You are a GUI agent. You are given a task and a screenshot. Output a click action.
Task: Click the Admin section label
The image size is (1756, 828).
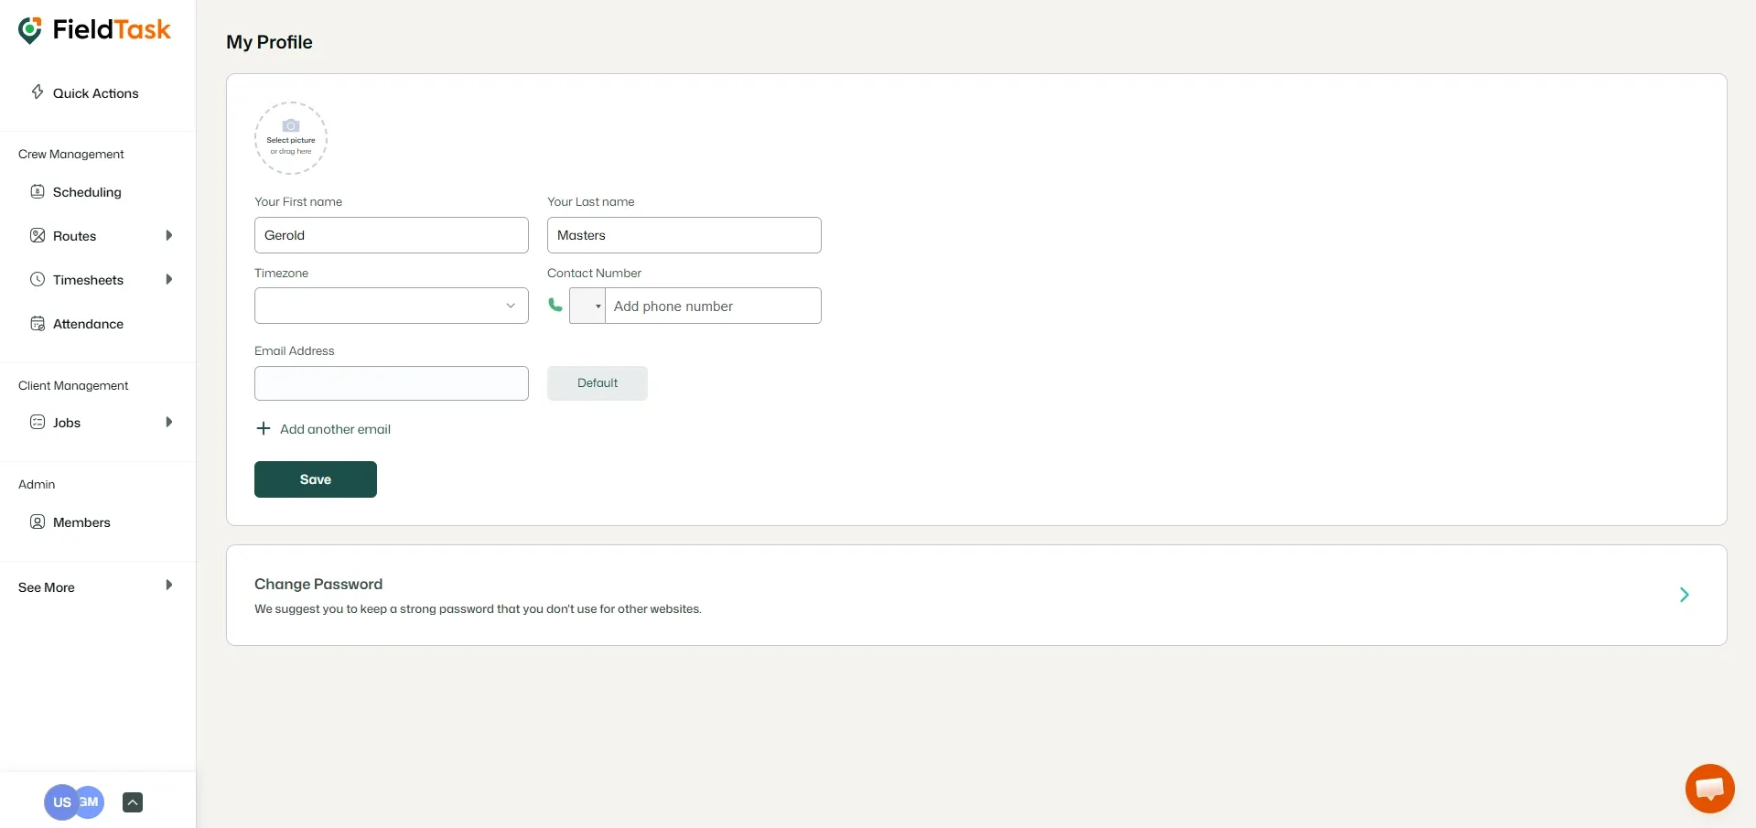coord(37,484)
